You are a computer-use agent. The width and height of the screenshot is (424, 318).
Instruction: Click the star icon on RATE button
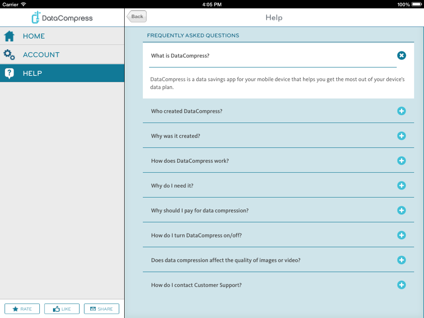tap(15, 309)
